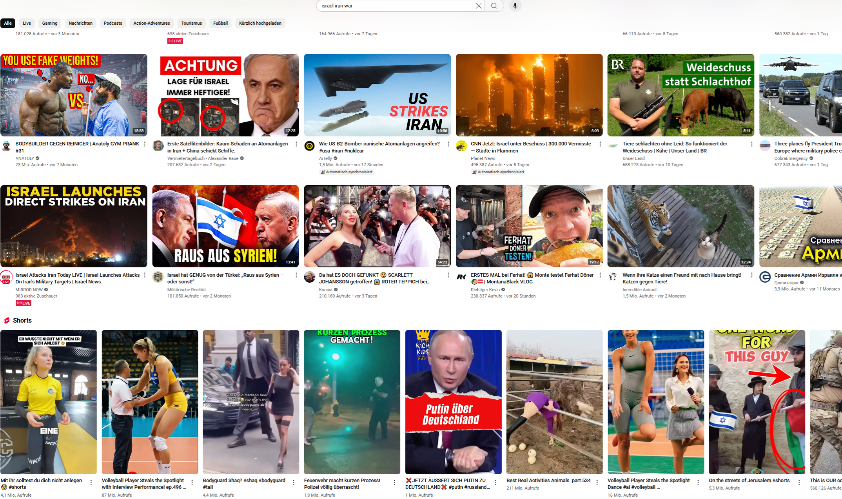
Task: Open the Militärische Realität channel link
Action: [187, 290]
